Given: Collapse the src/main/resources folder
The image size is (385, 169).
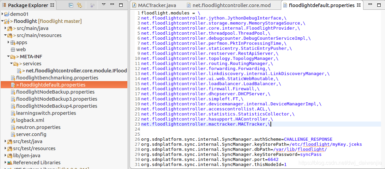Looking at the screenshot, I should (5, 36).
